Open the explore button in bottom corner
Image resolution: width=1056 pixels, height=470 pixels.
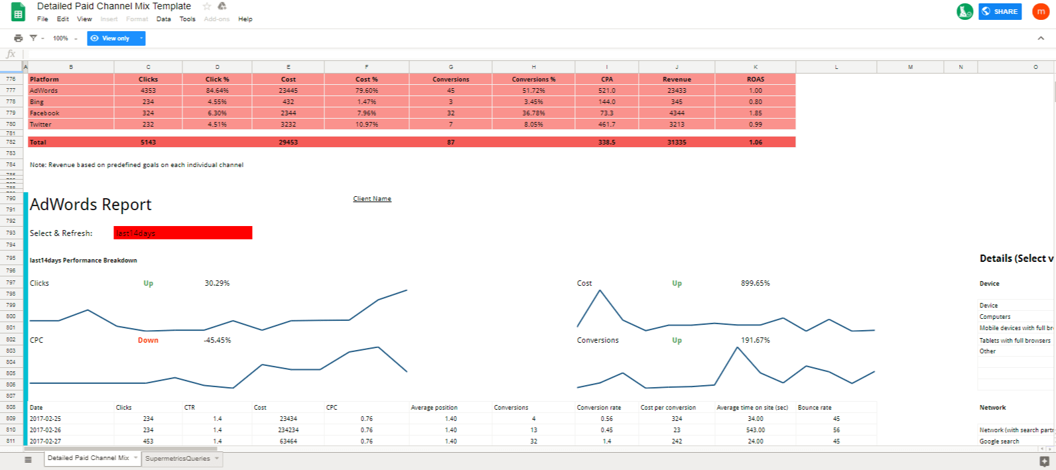point(1044,461)
